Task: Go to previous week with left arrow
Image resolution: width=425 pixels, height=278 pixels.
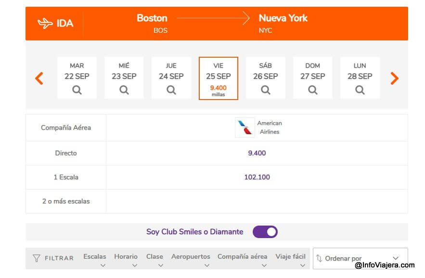Action: (x=39, y=78)
